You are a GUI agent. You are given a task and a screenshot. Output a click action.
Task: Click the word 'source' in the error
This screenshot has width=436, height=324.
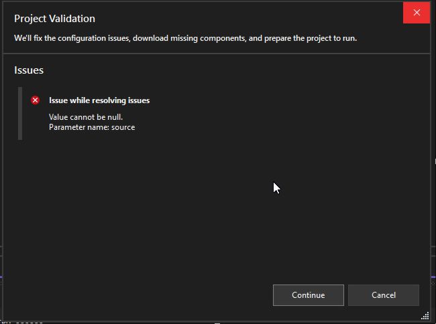123,127
